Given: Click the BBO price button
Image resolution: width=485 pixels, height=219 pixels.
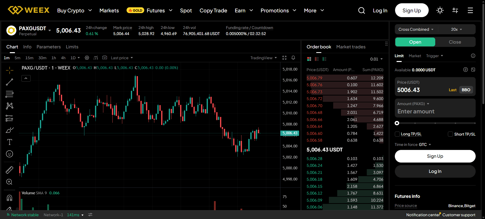Looking at the screenshot, I should coord(466,90).
